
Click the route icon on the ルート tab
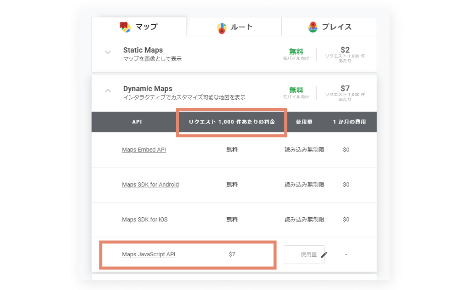pos(222,28)
